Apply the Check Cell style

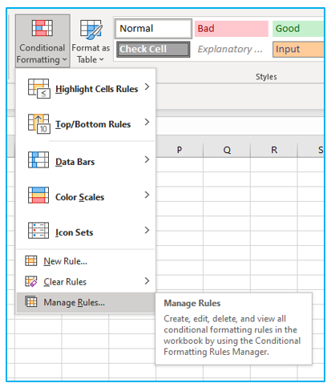point(153,49)
